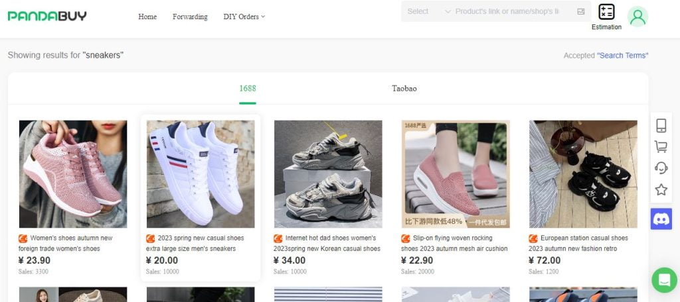Open the Select platform dropdown
Viewport: 680px width, 302px height.
tap(428, 11)
